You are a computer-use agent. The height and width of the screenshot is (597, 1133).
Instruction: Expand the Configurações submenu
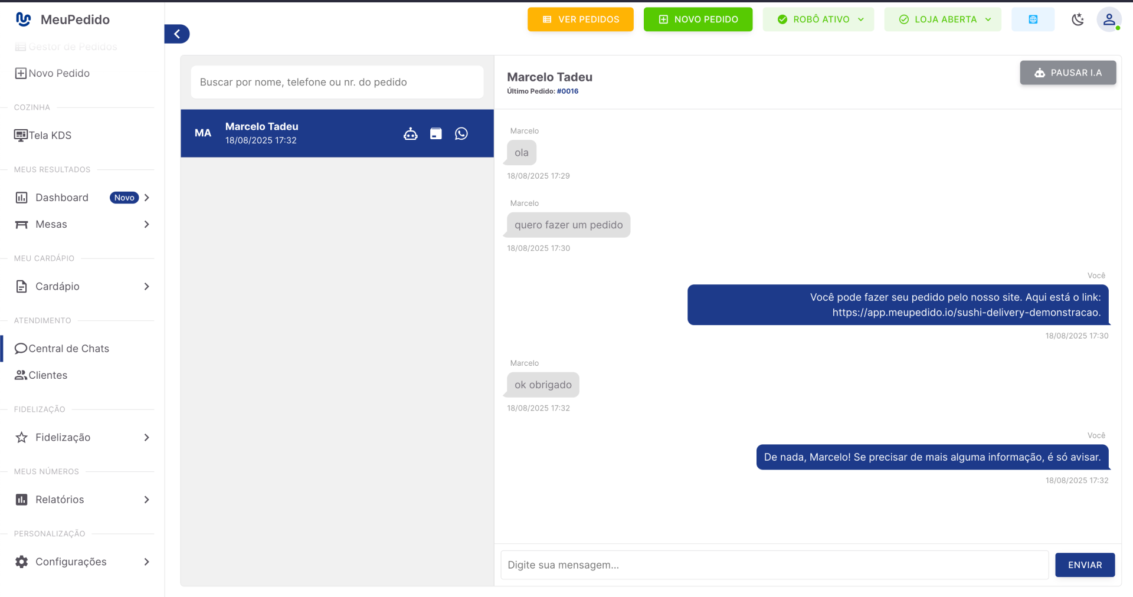(x=146, y=562)
